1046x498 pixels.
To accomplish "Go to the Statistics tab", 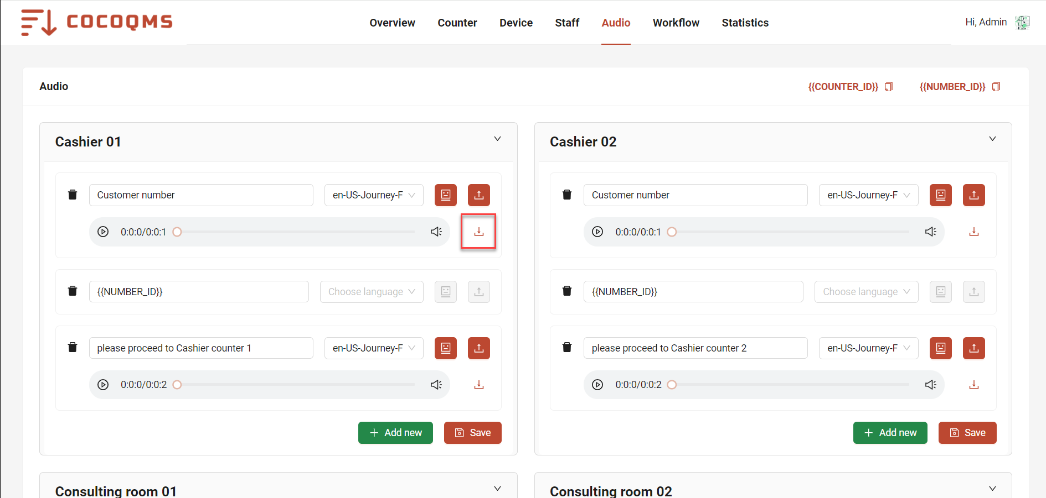I will click(x=745, y=23).
